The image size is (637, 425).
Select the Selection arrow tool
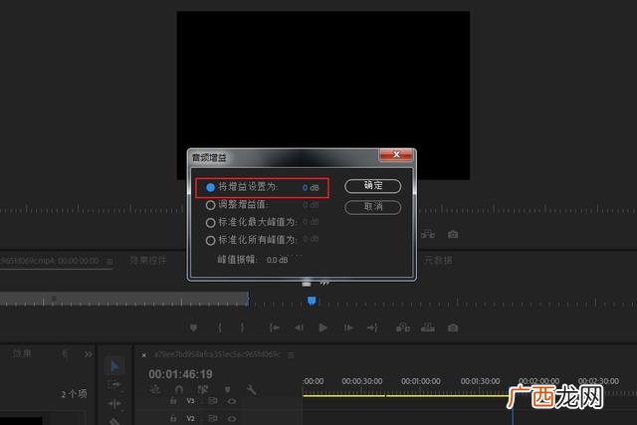tap(115, 366)
